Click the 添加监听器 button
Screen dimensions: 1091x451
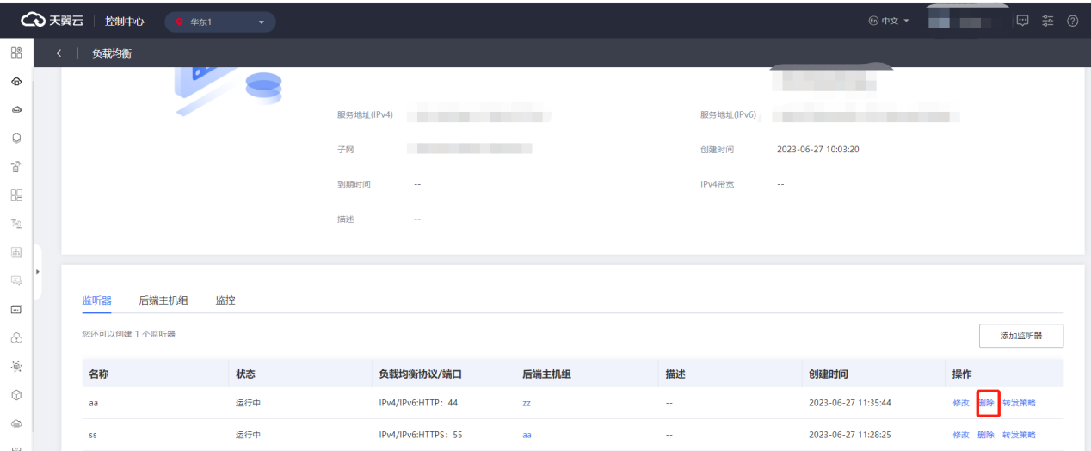point(1020,336)
